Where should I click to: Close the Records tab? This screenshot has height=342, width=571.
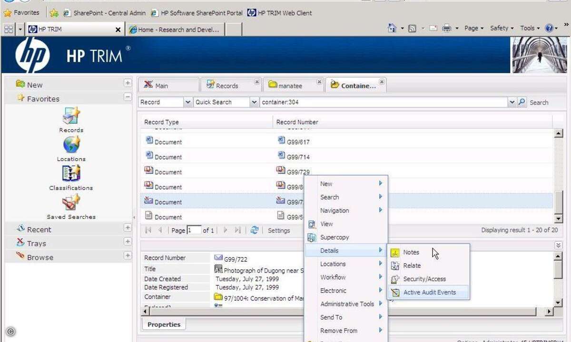point(257,82)
